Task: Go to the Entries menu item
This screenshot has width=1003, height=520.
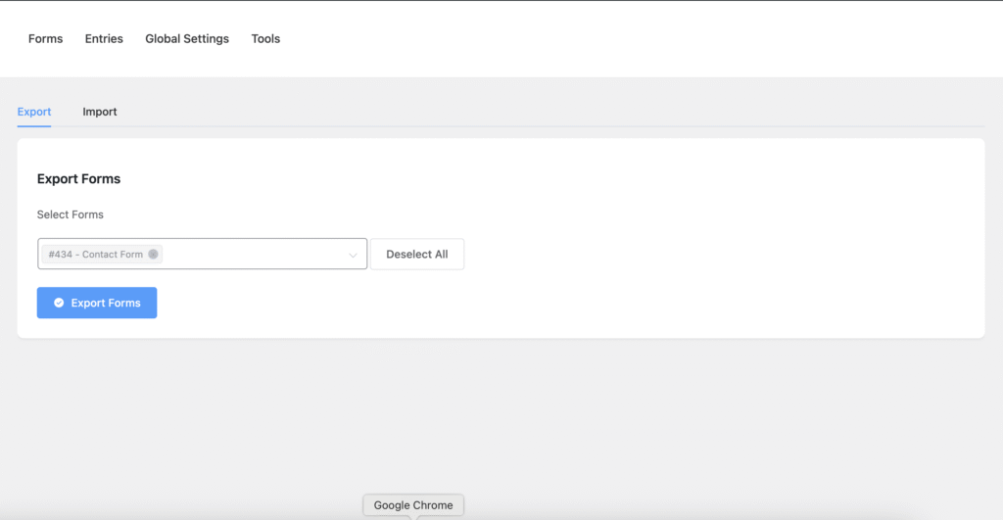Action: 104,39
